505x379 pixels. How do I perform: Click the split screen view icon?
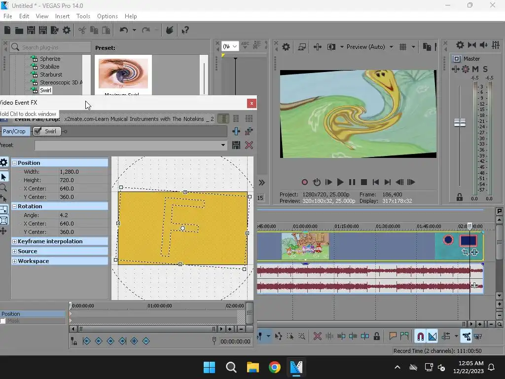331,47
